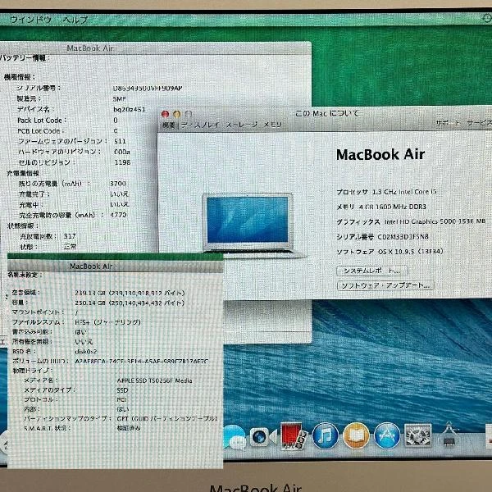Select the セルのリビジョン 1198 row
Screen dimensions: 492x492
[x=75, y=162]
